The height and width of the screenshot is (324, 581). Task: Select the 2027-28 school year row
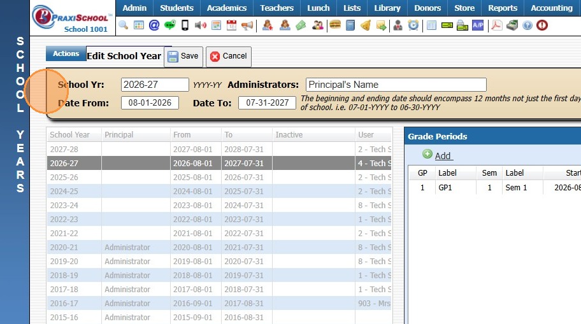[219, 149]
